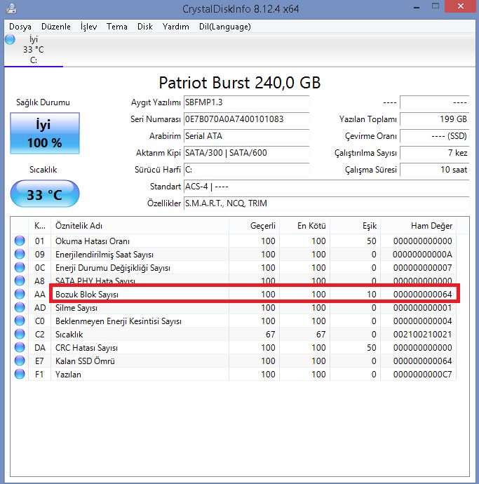This screenshot has width=479, height=484.
Task: Select the Enerjilendirilmiş Saat Sayısı row
Action: click(x=234, y=254)
